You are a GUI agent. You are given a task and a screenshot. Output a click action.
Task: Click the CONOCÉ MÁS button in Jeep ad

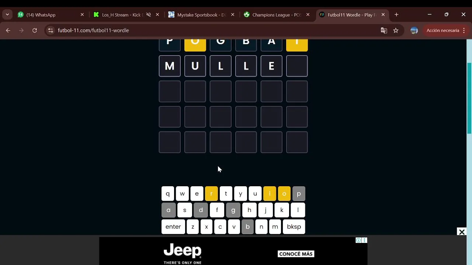(x=296, y=254)
